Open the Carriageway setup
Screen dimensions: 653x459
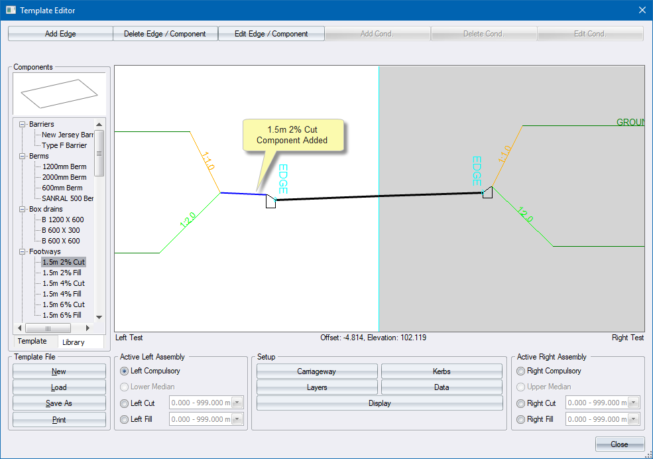coord(317,371)
